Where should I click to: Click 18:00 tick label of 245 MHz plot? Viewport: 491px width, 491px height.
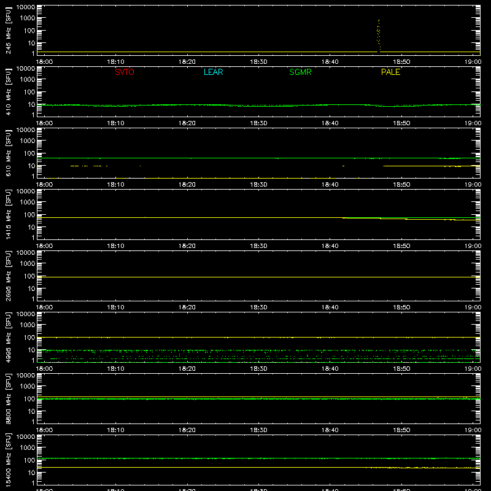(44, 62)
